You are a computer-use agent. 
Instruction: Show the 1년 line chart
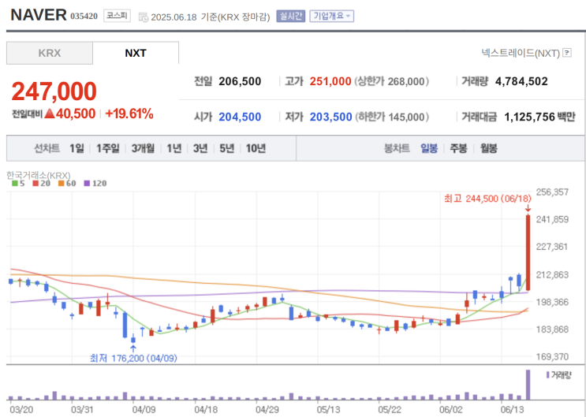pos(174,148)
